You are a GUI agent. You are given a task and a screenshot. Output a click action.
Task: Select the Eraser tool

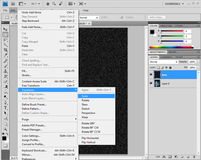coord(5,81)
